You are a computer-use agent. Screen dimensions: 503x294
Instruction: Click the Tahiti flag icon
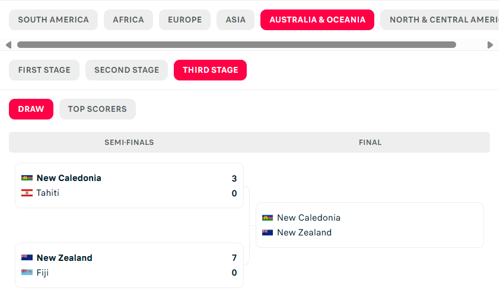click(x=27, y=193)
